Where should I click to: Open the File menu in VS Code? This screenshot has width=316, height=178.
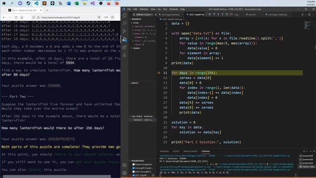(x=129, y=9)
